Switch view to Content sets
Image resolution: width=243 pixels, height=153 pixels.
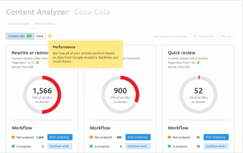pos(17,36)
